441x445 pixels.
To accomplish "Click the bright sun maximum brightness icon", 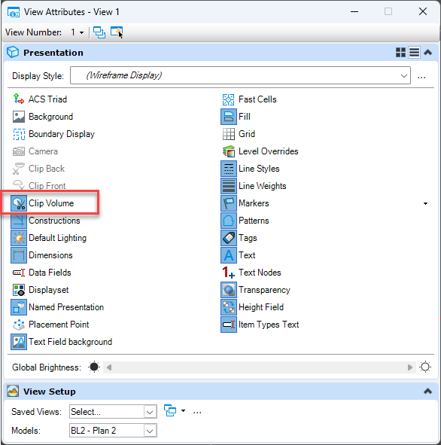I will tap(425, 367).
